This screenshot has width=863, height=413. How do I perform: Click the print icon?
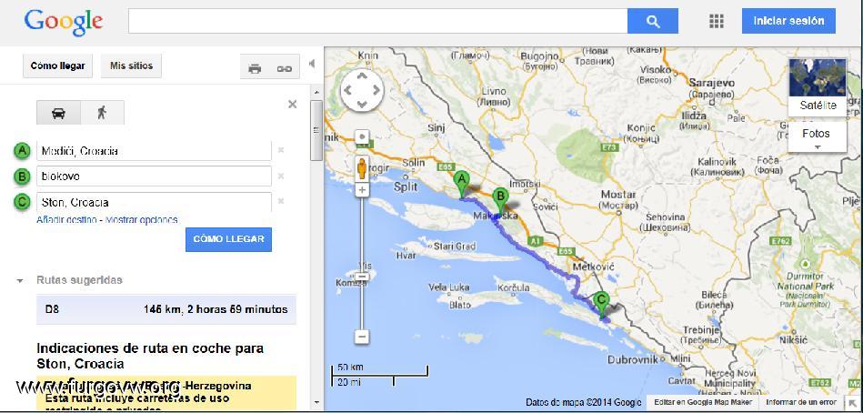click(255, 68)
